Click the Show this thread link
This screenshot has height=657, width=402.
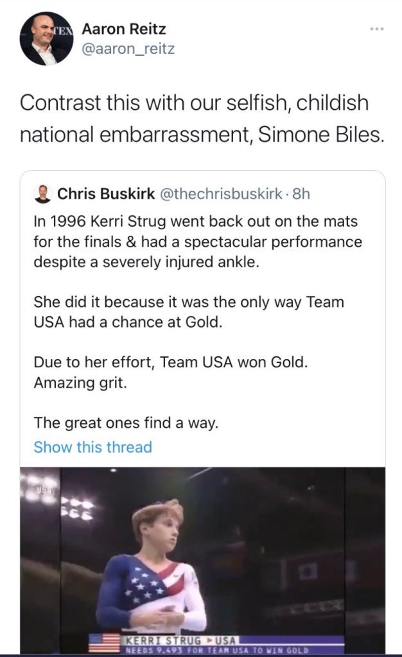(92, 447)
